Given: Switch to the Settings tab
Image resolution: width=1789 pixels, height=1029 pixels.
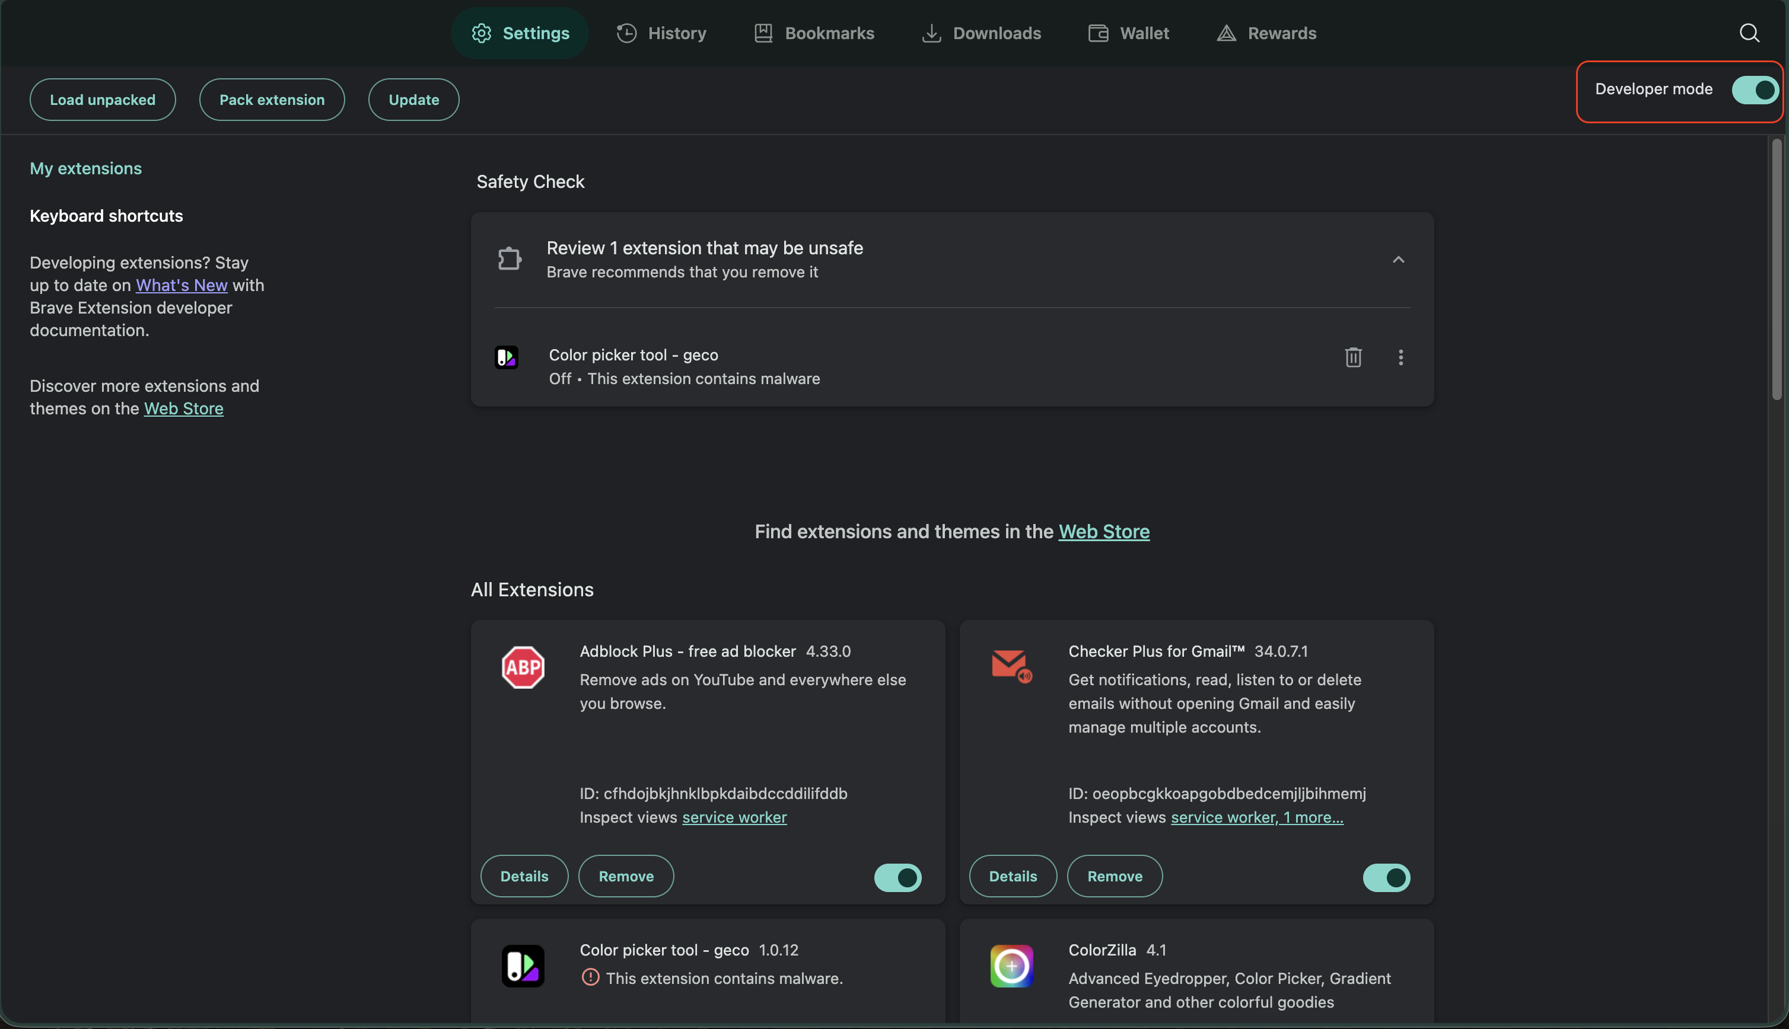Looking at the screenshot, I should pyautogui.click(x=520, y=33).
